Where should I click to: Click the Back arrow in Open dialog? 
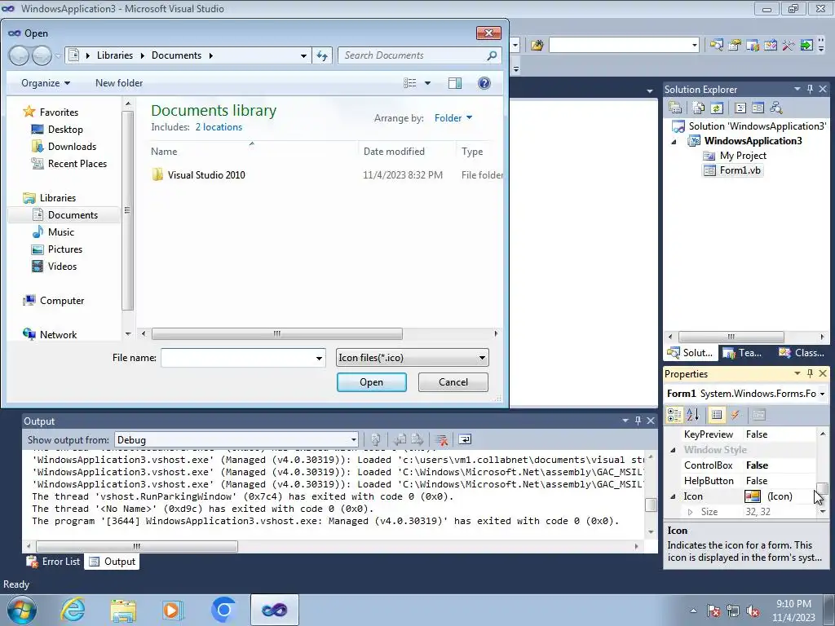pos(20,55)
